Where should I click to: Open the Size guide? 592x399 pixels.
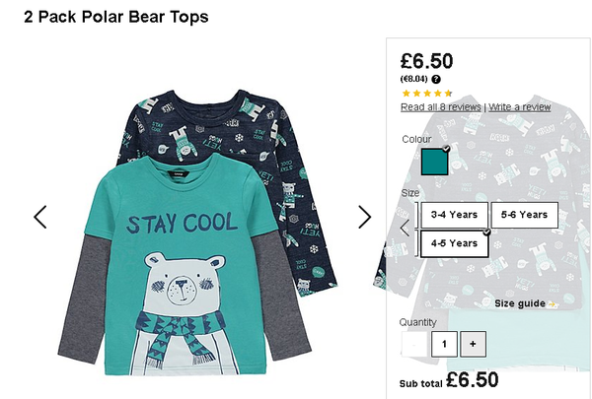520,304
